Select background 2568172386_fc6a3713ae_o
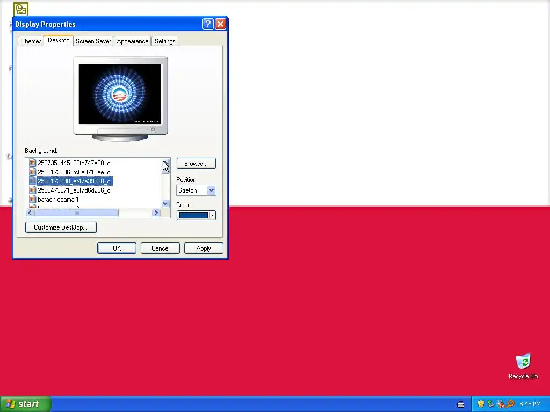The image size is (550, 412). click(x=74, y=172)
